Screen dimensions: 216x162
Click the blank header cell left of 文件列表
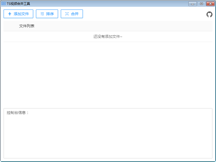point(11,26)
